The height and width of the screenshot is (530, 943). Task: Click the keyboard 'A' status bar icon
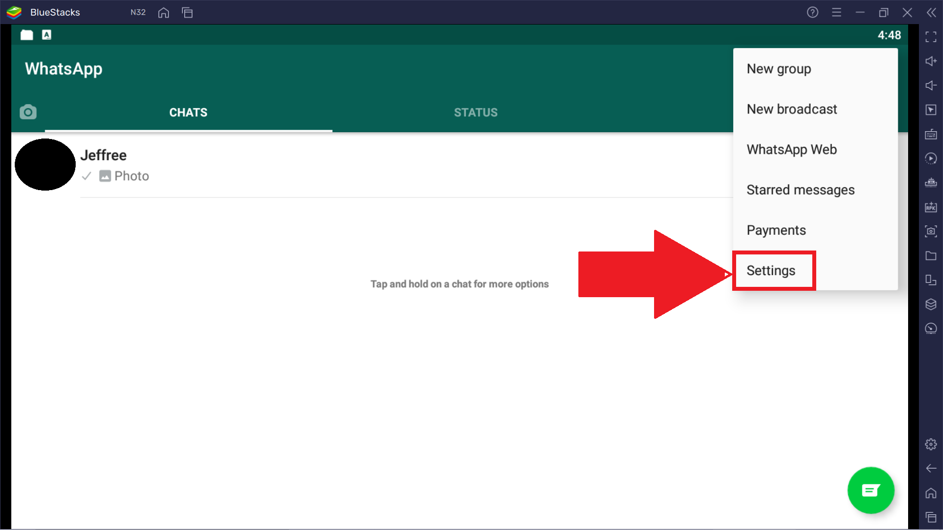47,35
